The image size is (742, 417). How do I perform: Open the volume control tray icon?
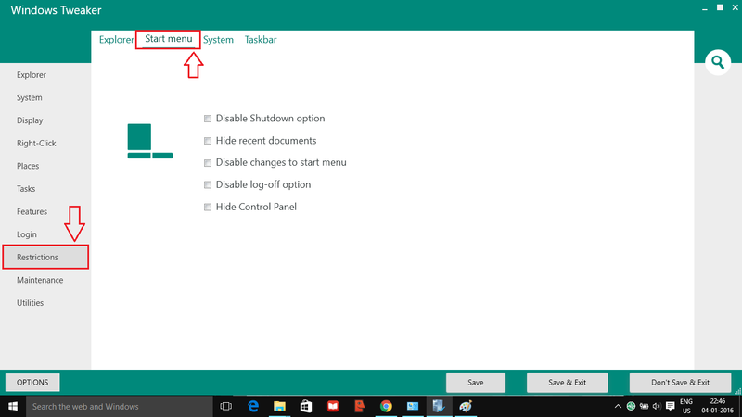(657, 406)
